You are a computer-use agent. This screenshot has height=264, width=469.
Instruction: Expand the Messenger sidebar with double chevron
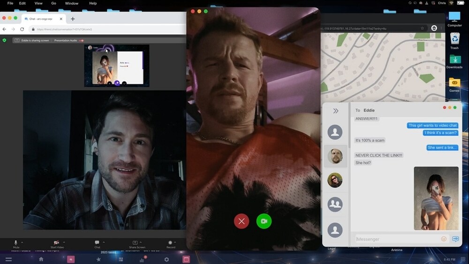(x=336, y=111)
